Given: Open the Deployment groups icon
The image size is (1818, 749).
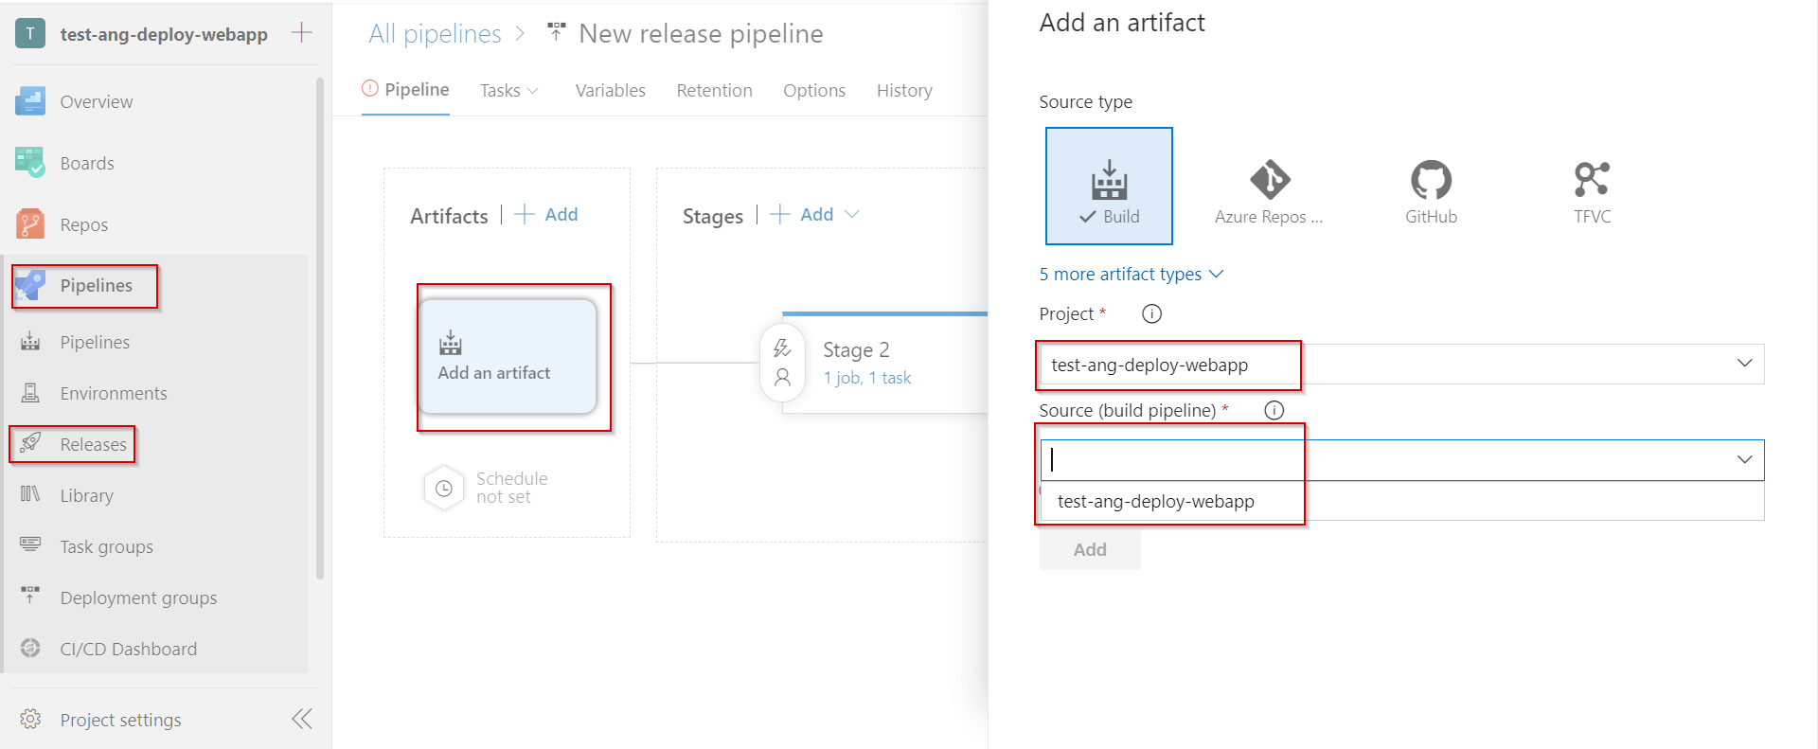Looking at the screenshot, I should (30, 597).
